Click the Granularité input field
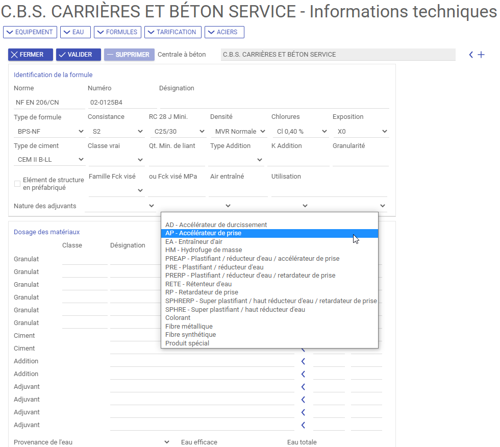 point(361,159)
